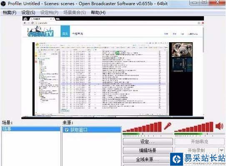Click the 编辑场景 button

[148, 151]
